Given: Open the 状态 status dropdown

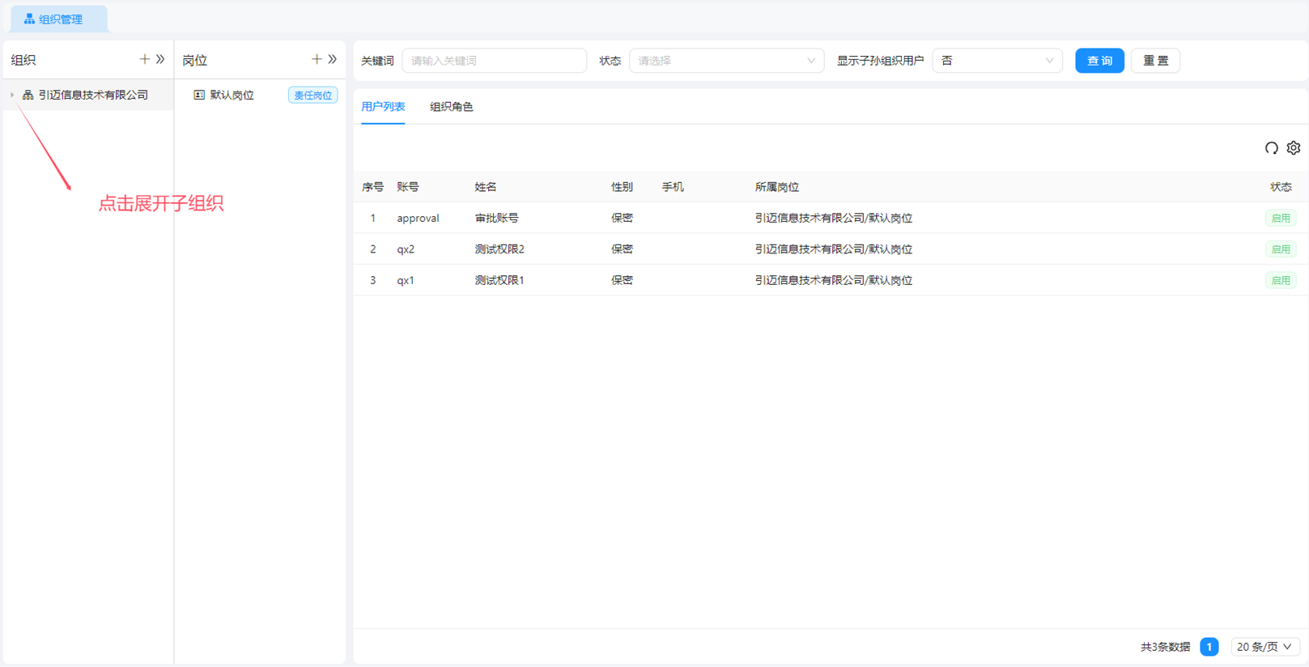Looking at the screenshot, I should pos(726,61).
